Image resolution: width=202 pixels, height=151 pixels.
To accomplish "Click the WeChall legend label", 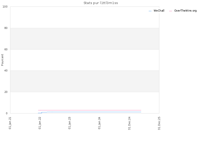I will pyautogui.click(x=159, y=11).
